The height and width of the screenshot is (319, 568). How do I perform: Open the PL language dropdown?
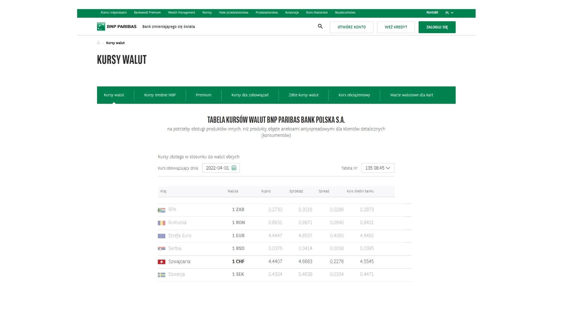[449, 13]
